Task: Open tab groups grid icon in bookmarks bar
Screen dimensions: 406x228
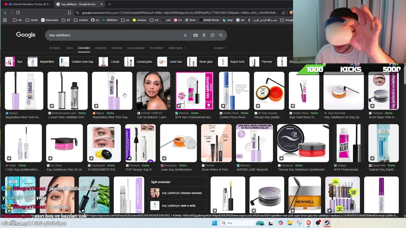Action: coord(5,20)
